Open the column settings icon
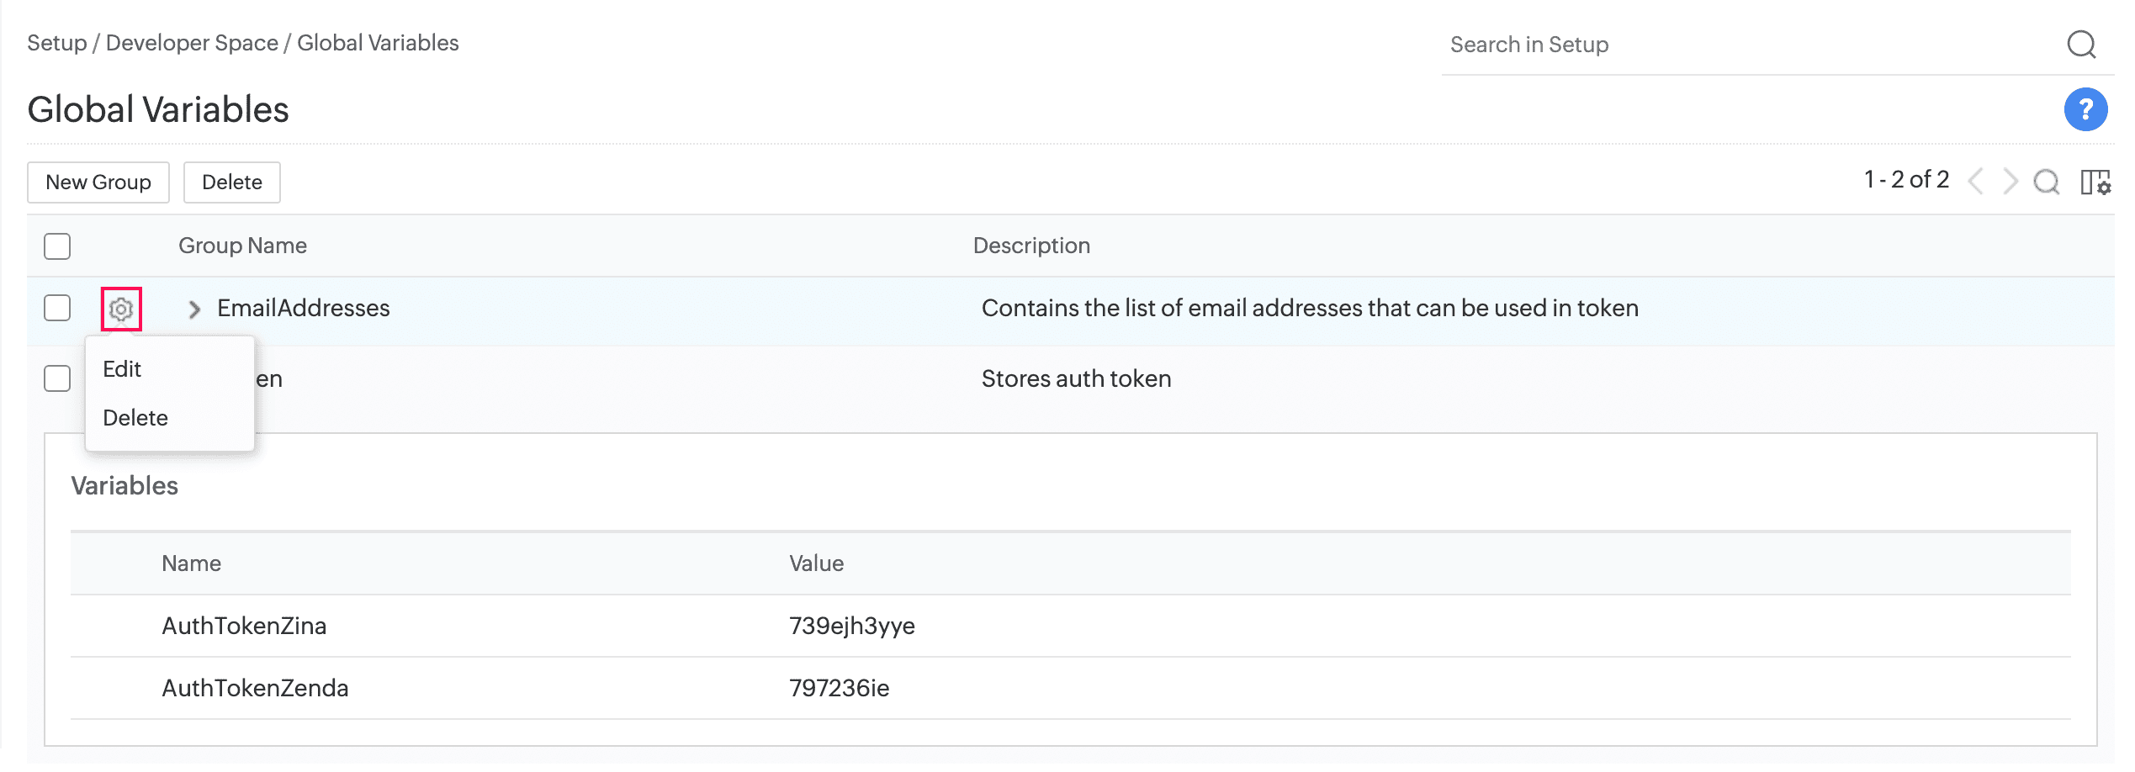Screen dimensions: 2135x772 [x=2095, y=182]
